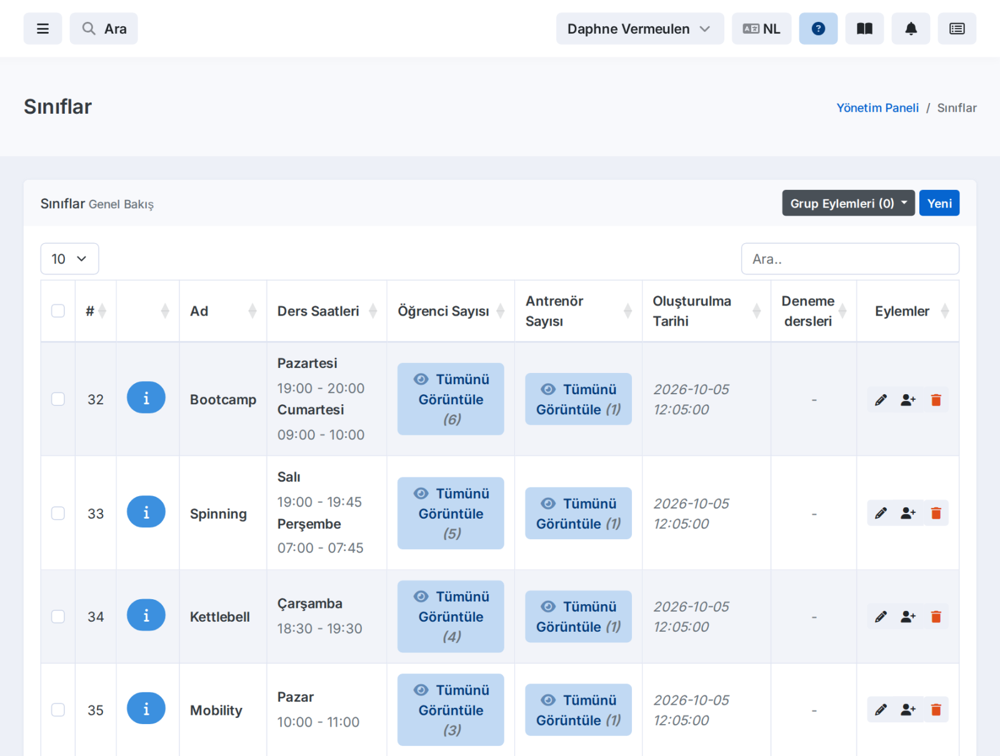Switch language via the NL button
1000x756 pixels.
coord(761,29)
